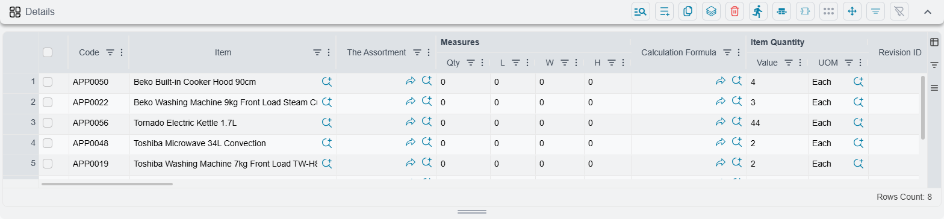This screenshot has width=944, height=219.
Task: Open The Assortment column filter
Action: pos(417,52)
